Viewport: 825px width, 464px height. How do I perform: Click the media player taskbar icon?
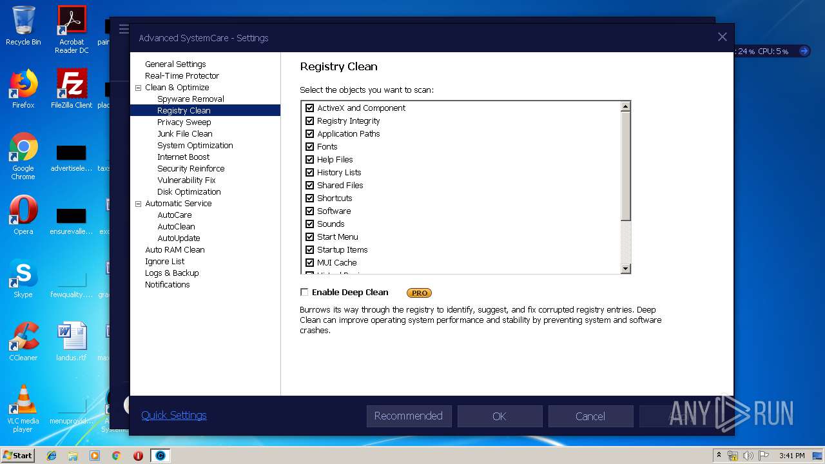point(95,456)
